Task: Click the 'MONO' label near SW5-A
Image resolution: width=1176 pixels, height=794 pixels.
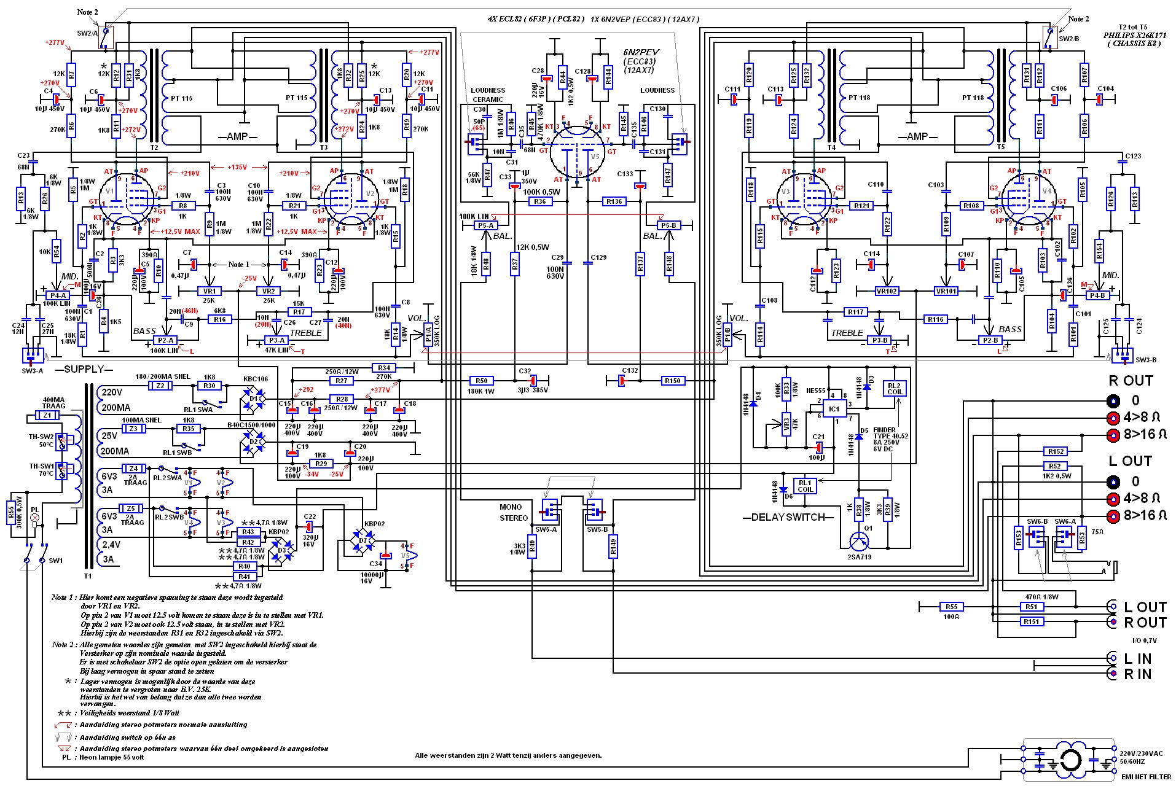Action: tap(511, 507)
